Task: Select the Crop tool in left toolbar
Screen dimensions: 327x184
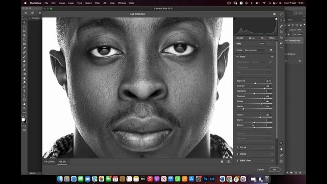Action: click(x=25, y=40)
